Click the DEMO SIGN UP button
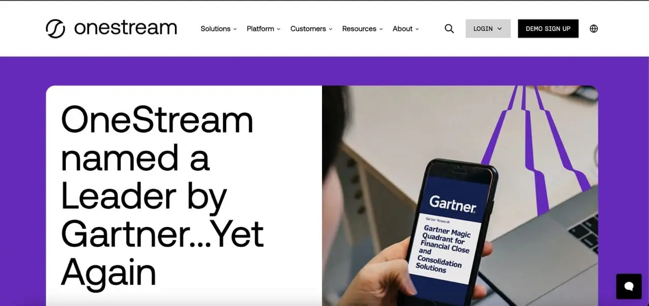 tap(548, 29)
